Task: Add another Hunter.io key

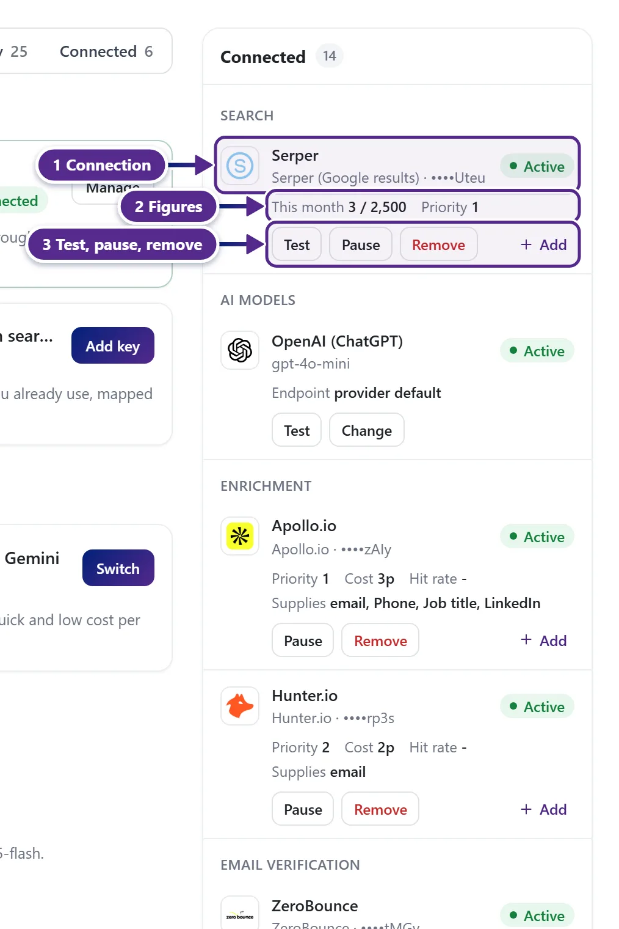Action: (x=543, y=809)
